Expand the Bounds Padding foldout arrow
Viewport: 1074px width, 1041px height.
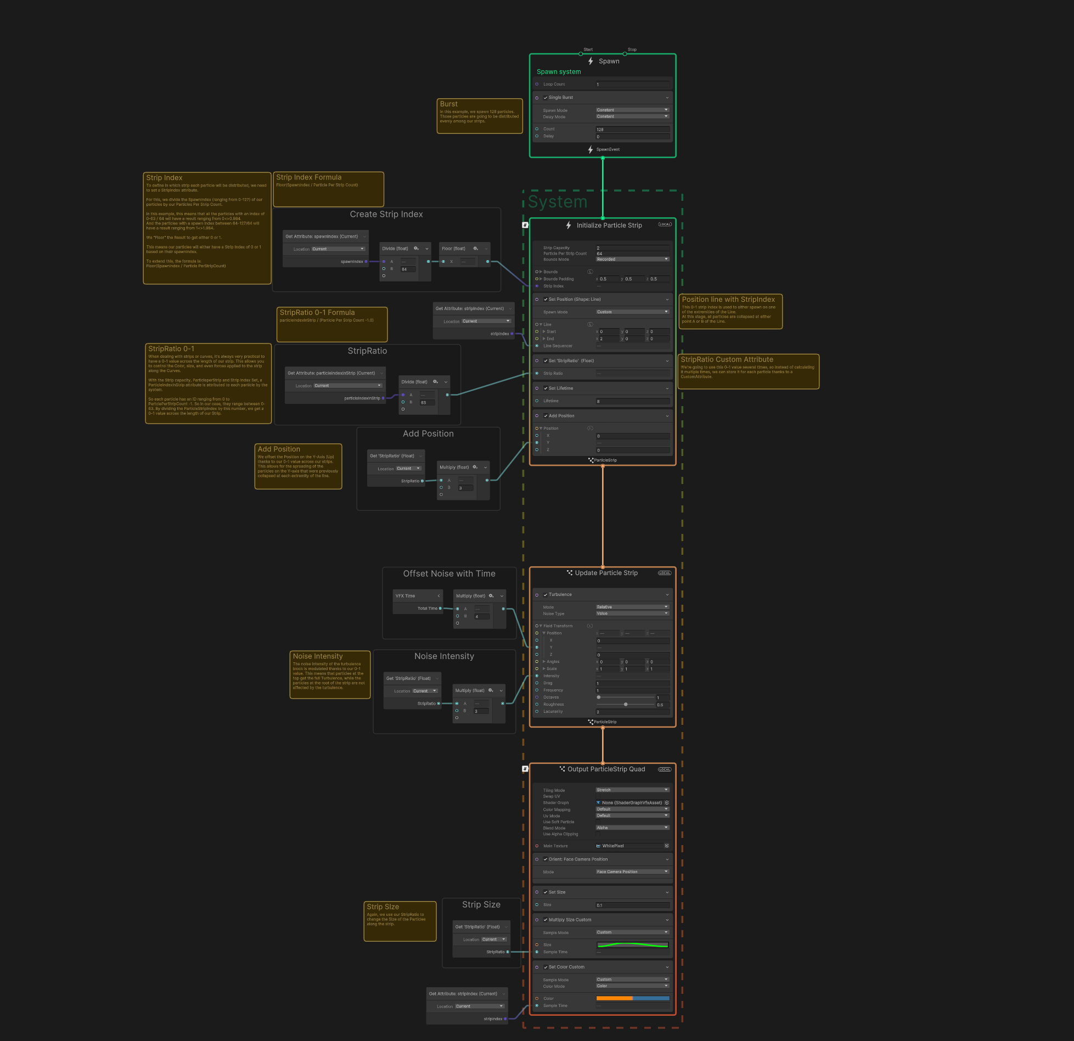[x=541, y=279]
